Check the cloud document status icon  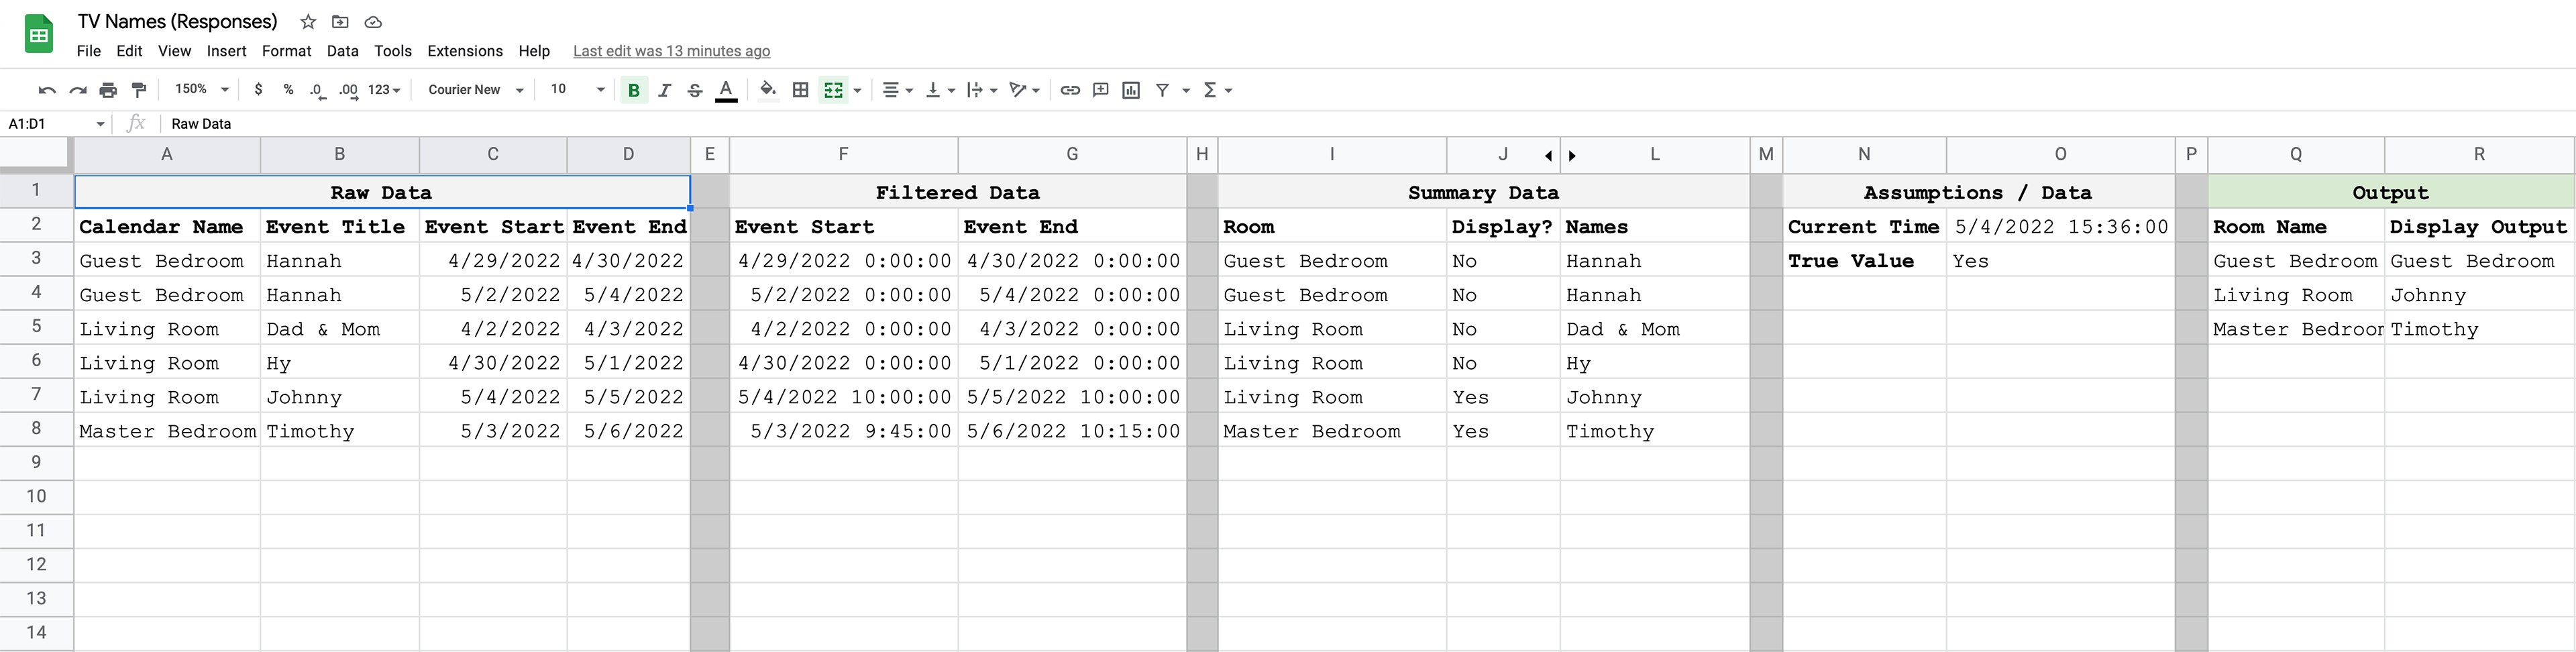(373, 22)
